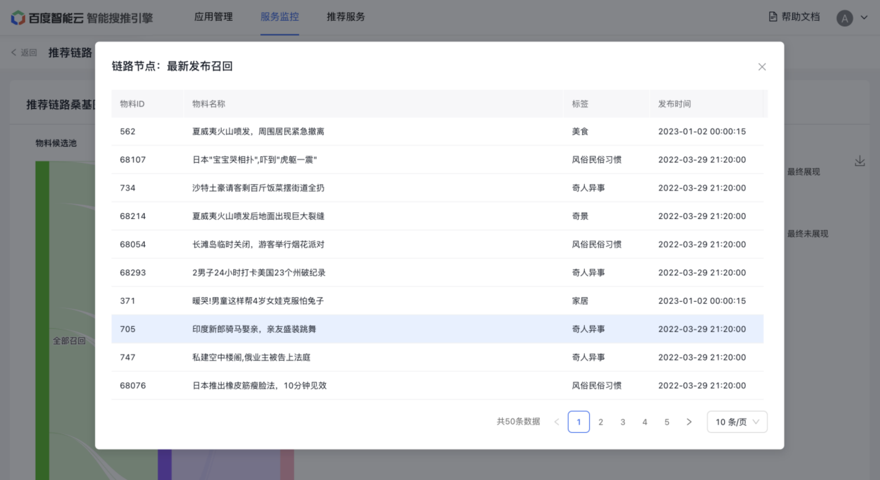
Task: Click the 共50条数据 total count
Action: coord(518,422)
